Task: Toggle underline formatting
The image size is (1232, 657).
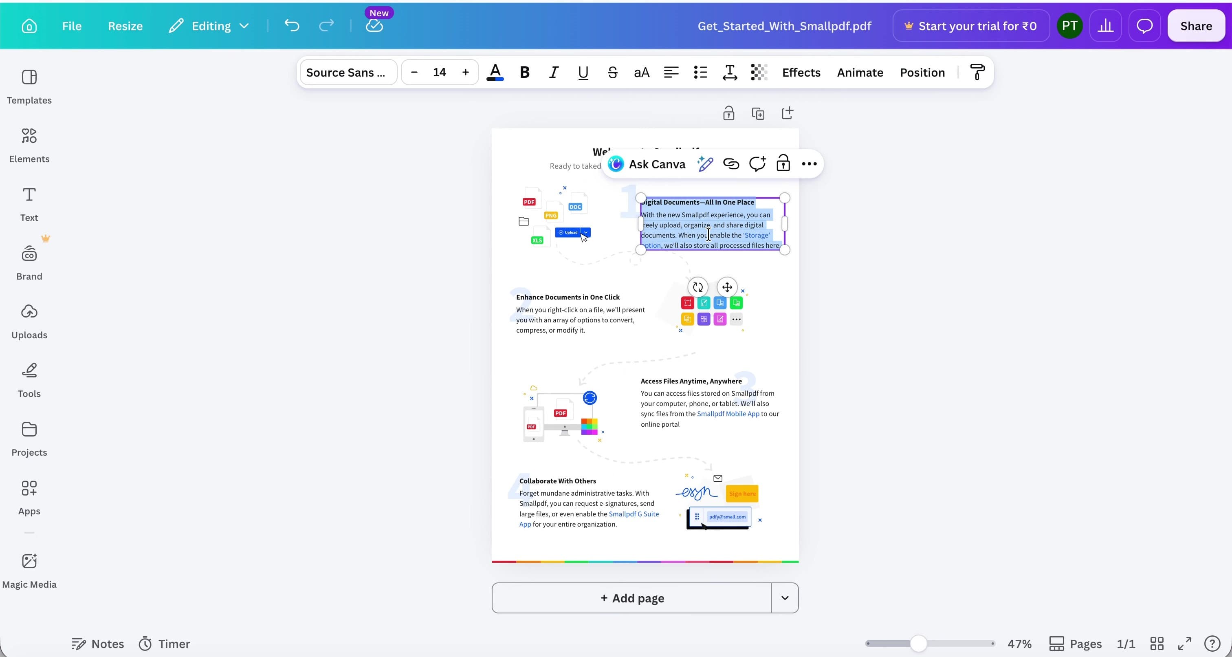Action: (583, 72)
